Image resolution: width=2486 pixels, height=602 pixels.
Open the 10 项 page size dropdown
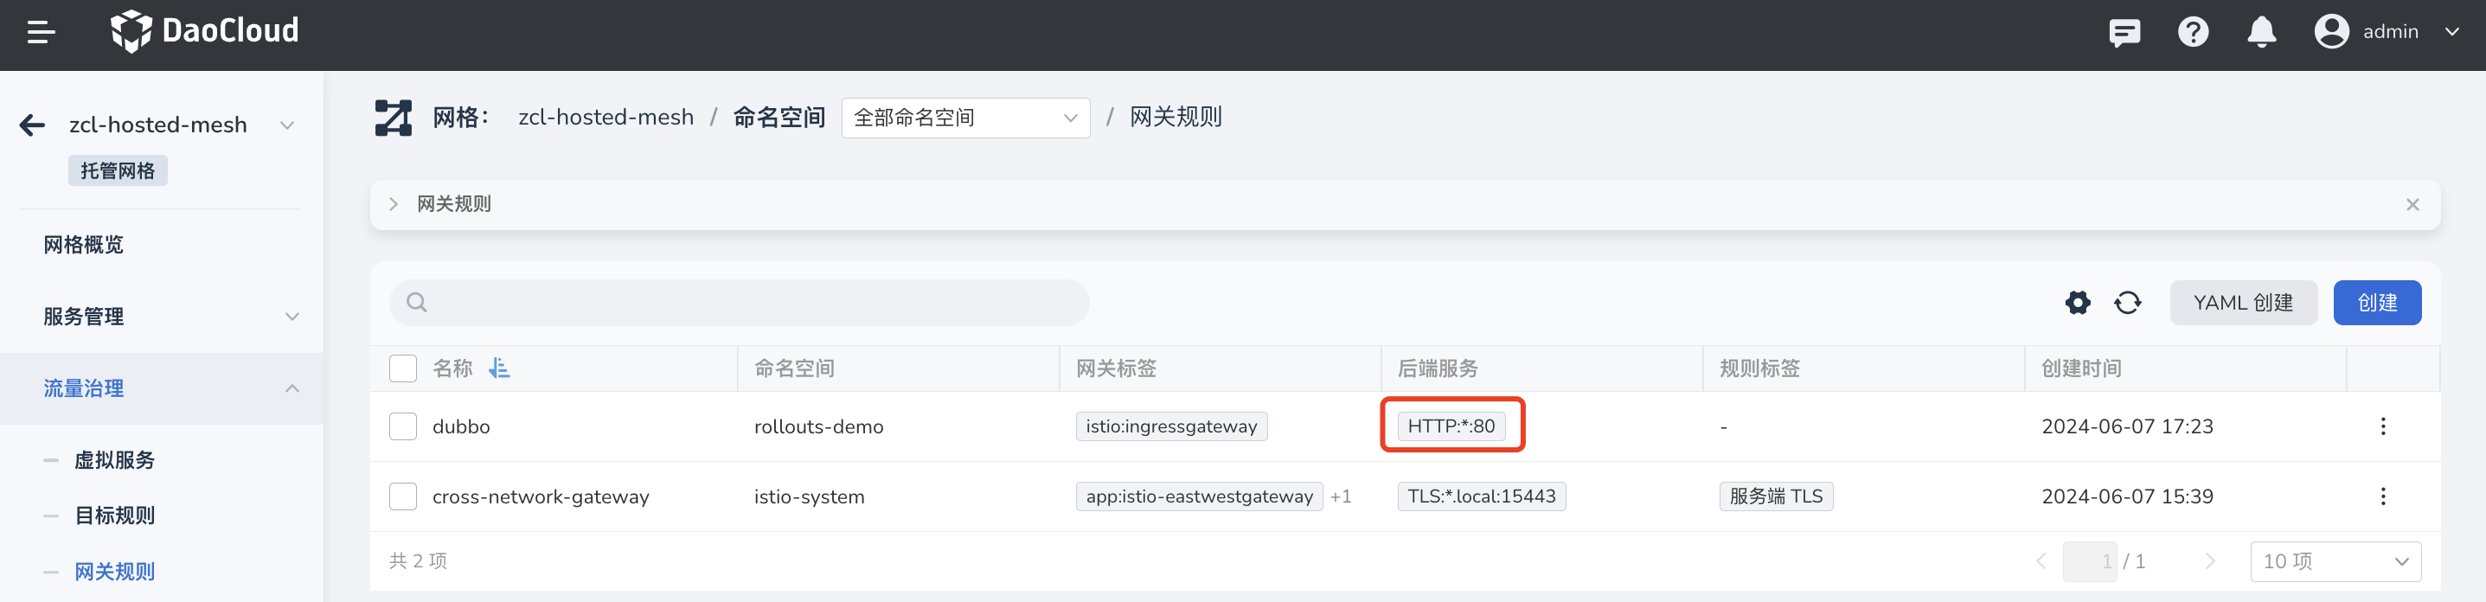(x=2335, y=561)
